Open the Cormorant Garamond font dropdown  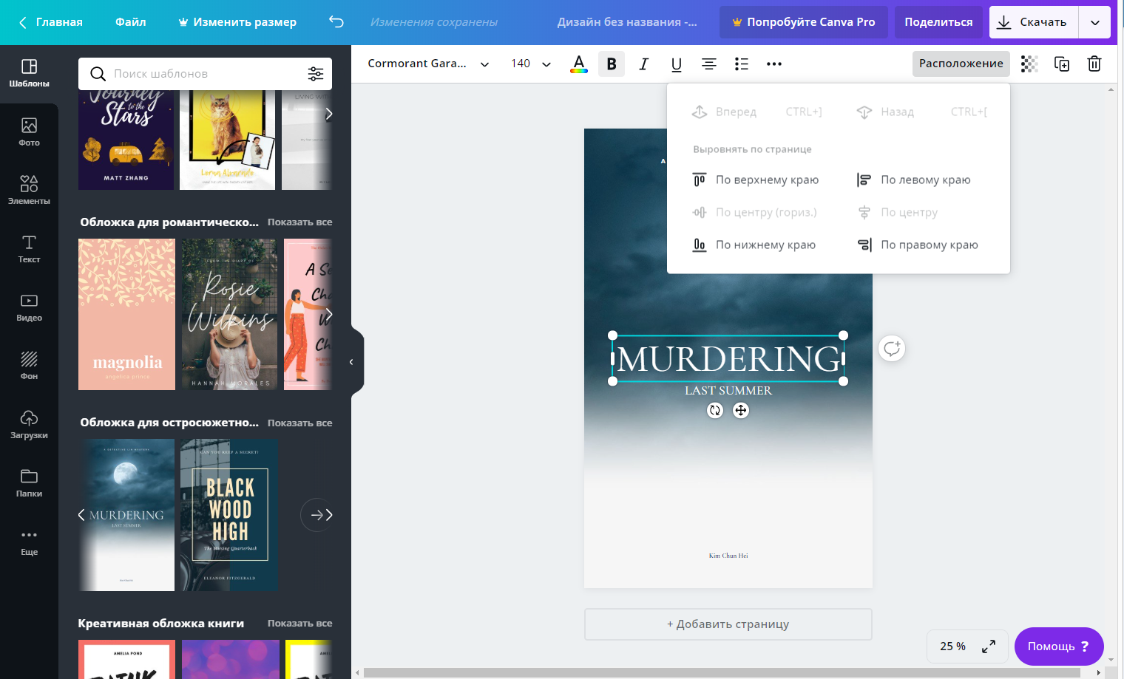coord(428,64)
